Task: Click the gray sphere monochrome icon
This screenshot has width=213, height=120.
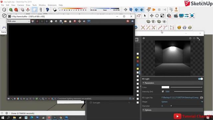Action: click(x=56, y=21)
